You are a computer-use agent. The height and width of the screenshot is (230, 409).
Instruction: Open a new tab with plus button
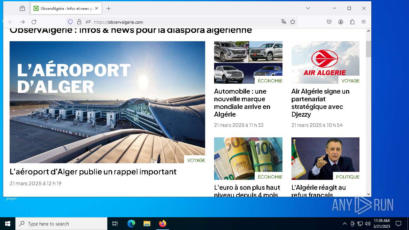109,9
